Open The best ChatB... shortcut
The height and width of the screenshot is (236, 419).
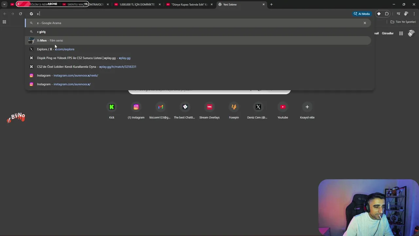(185, 111)
